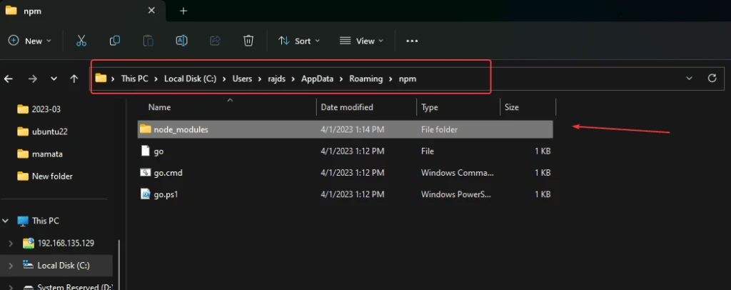Refresh the current folder view
731x290 pixels.
tap(712, 79)
